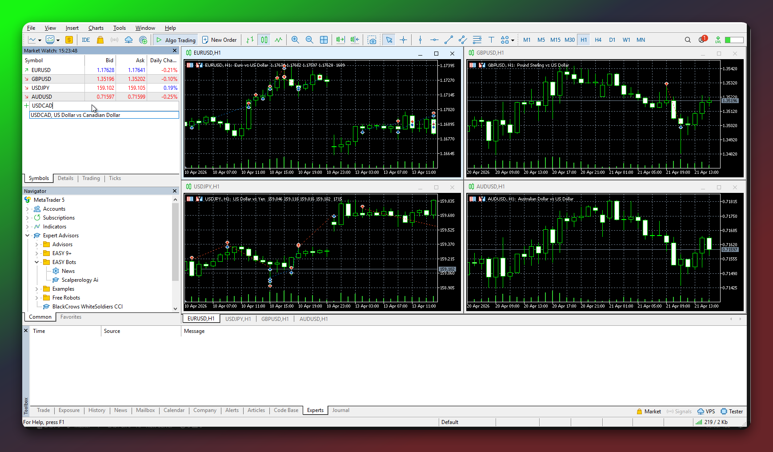This screenshot has height=452, width=773.
Task: Select the horizontal line drawing tool
Action: pyautogui.click(x=434, y=40)
